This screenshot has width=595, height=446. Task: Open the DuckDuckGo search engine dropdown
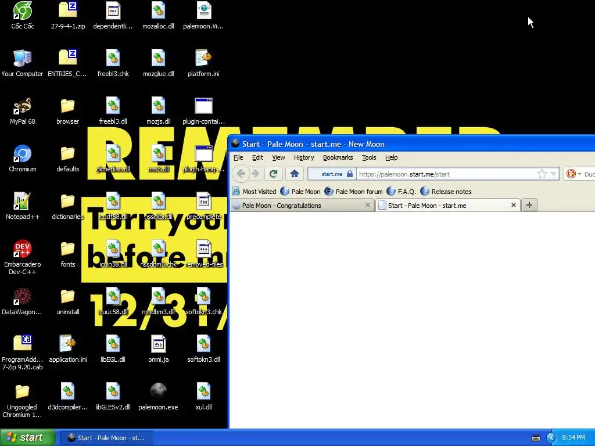pos(574,174)
